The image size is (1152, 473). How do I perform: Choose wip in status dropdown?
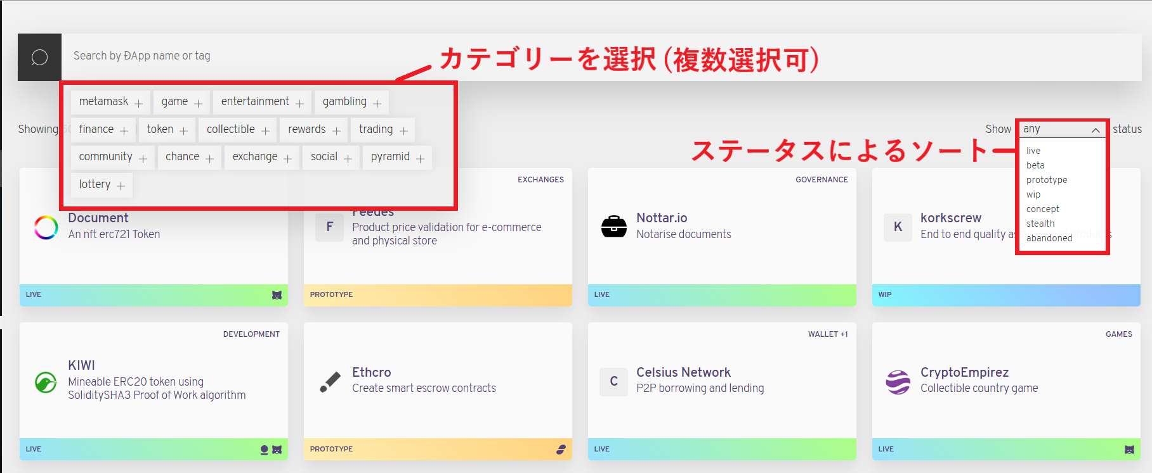pyautogui.click(x=1033, y=194)
